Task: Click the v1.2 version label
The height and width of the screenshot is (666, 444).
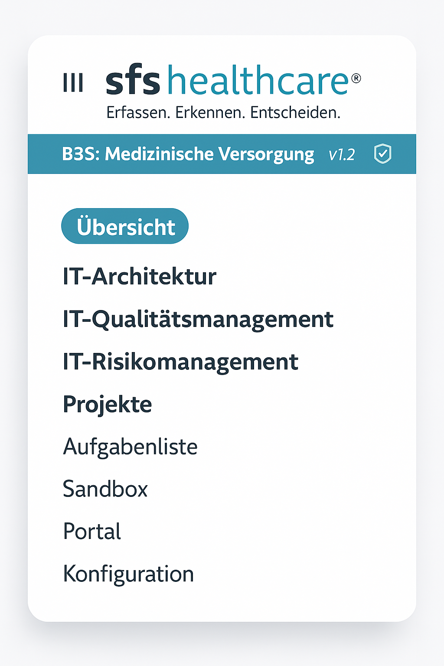Action: (x=342, y=155)
